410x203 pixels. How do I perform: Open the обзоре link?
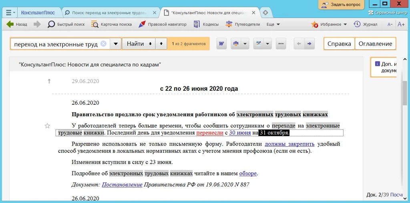tap(248, 173)
